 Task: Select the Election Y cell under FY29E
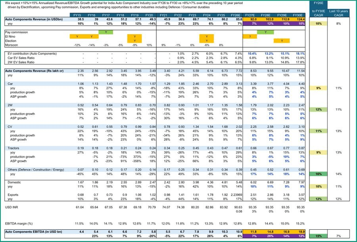[x=282, y=41]
